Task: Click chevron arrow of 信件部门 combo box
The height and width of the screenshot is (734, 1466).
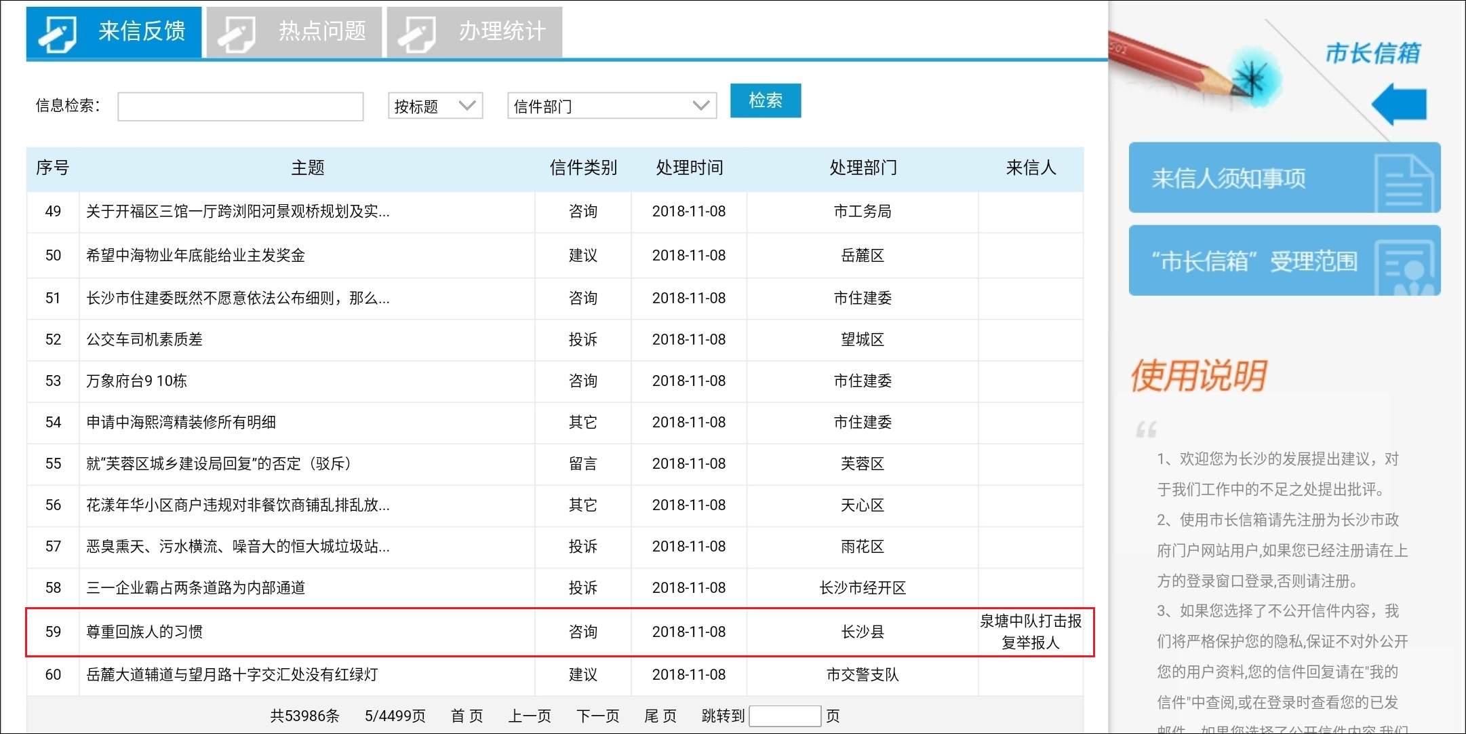Action: tap(700, 106)
